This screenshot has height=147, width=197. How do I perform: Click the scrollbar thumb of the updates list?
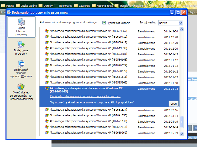point(181,122)
